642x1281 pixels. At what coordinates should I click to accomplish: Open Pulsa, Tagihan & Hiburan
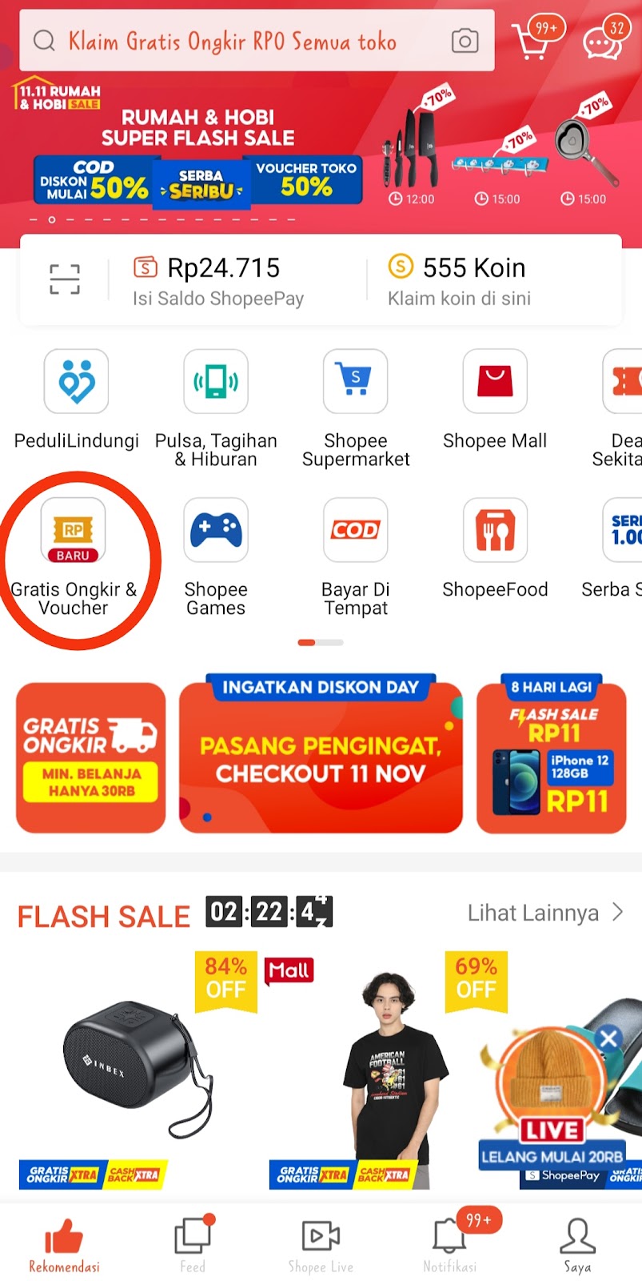coord(216,381)
